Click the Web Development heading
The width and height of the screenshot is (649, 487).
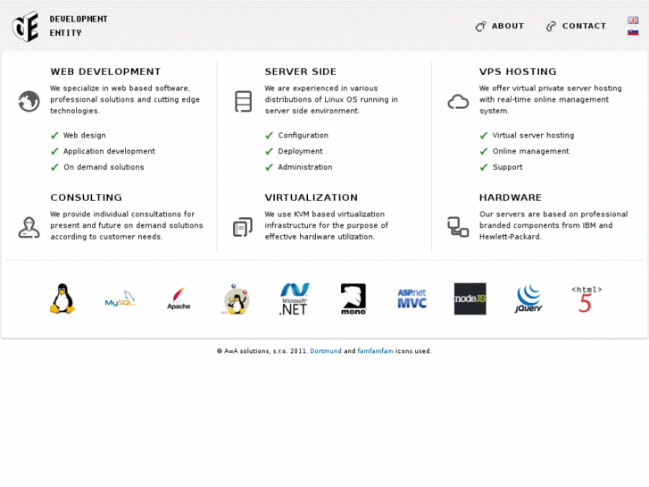(x=105, y=71)
